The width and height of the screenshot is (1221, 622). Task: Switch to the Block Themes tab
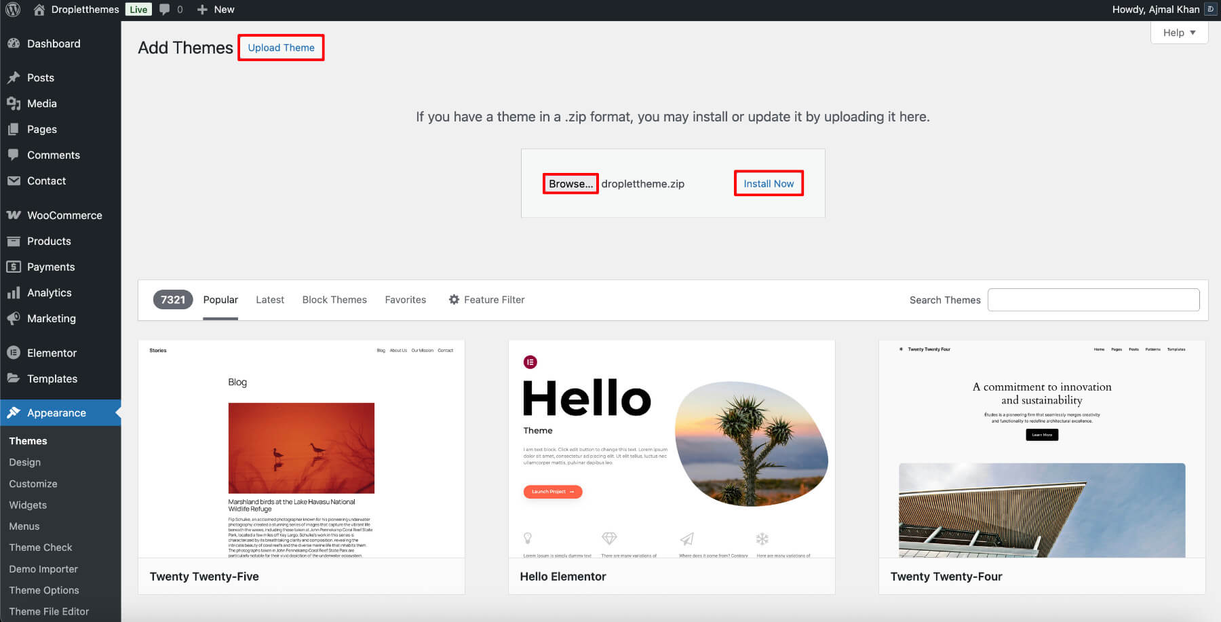pyautogui.click(x=334, y=299)
